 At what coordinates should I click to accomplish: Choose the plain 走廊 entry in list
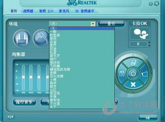click(x=82, y=73)
